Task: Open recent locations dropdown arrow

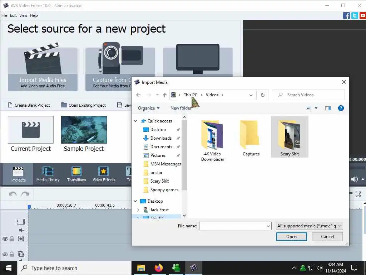Action: (x=157, y=95)
